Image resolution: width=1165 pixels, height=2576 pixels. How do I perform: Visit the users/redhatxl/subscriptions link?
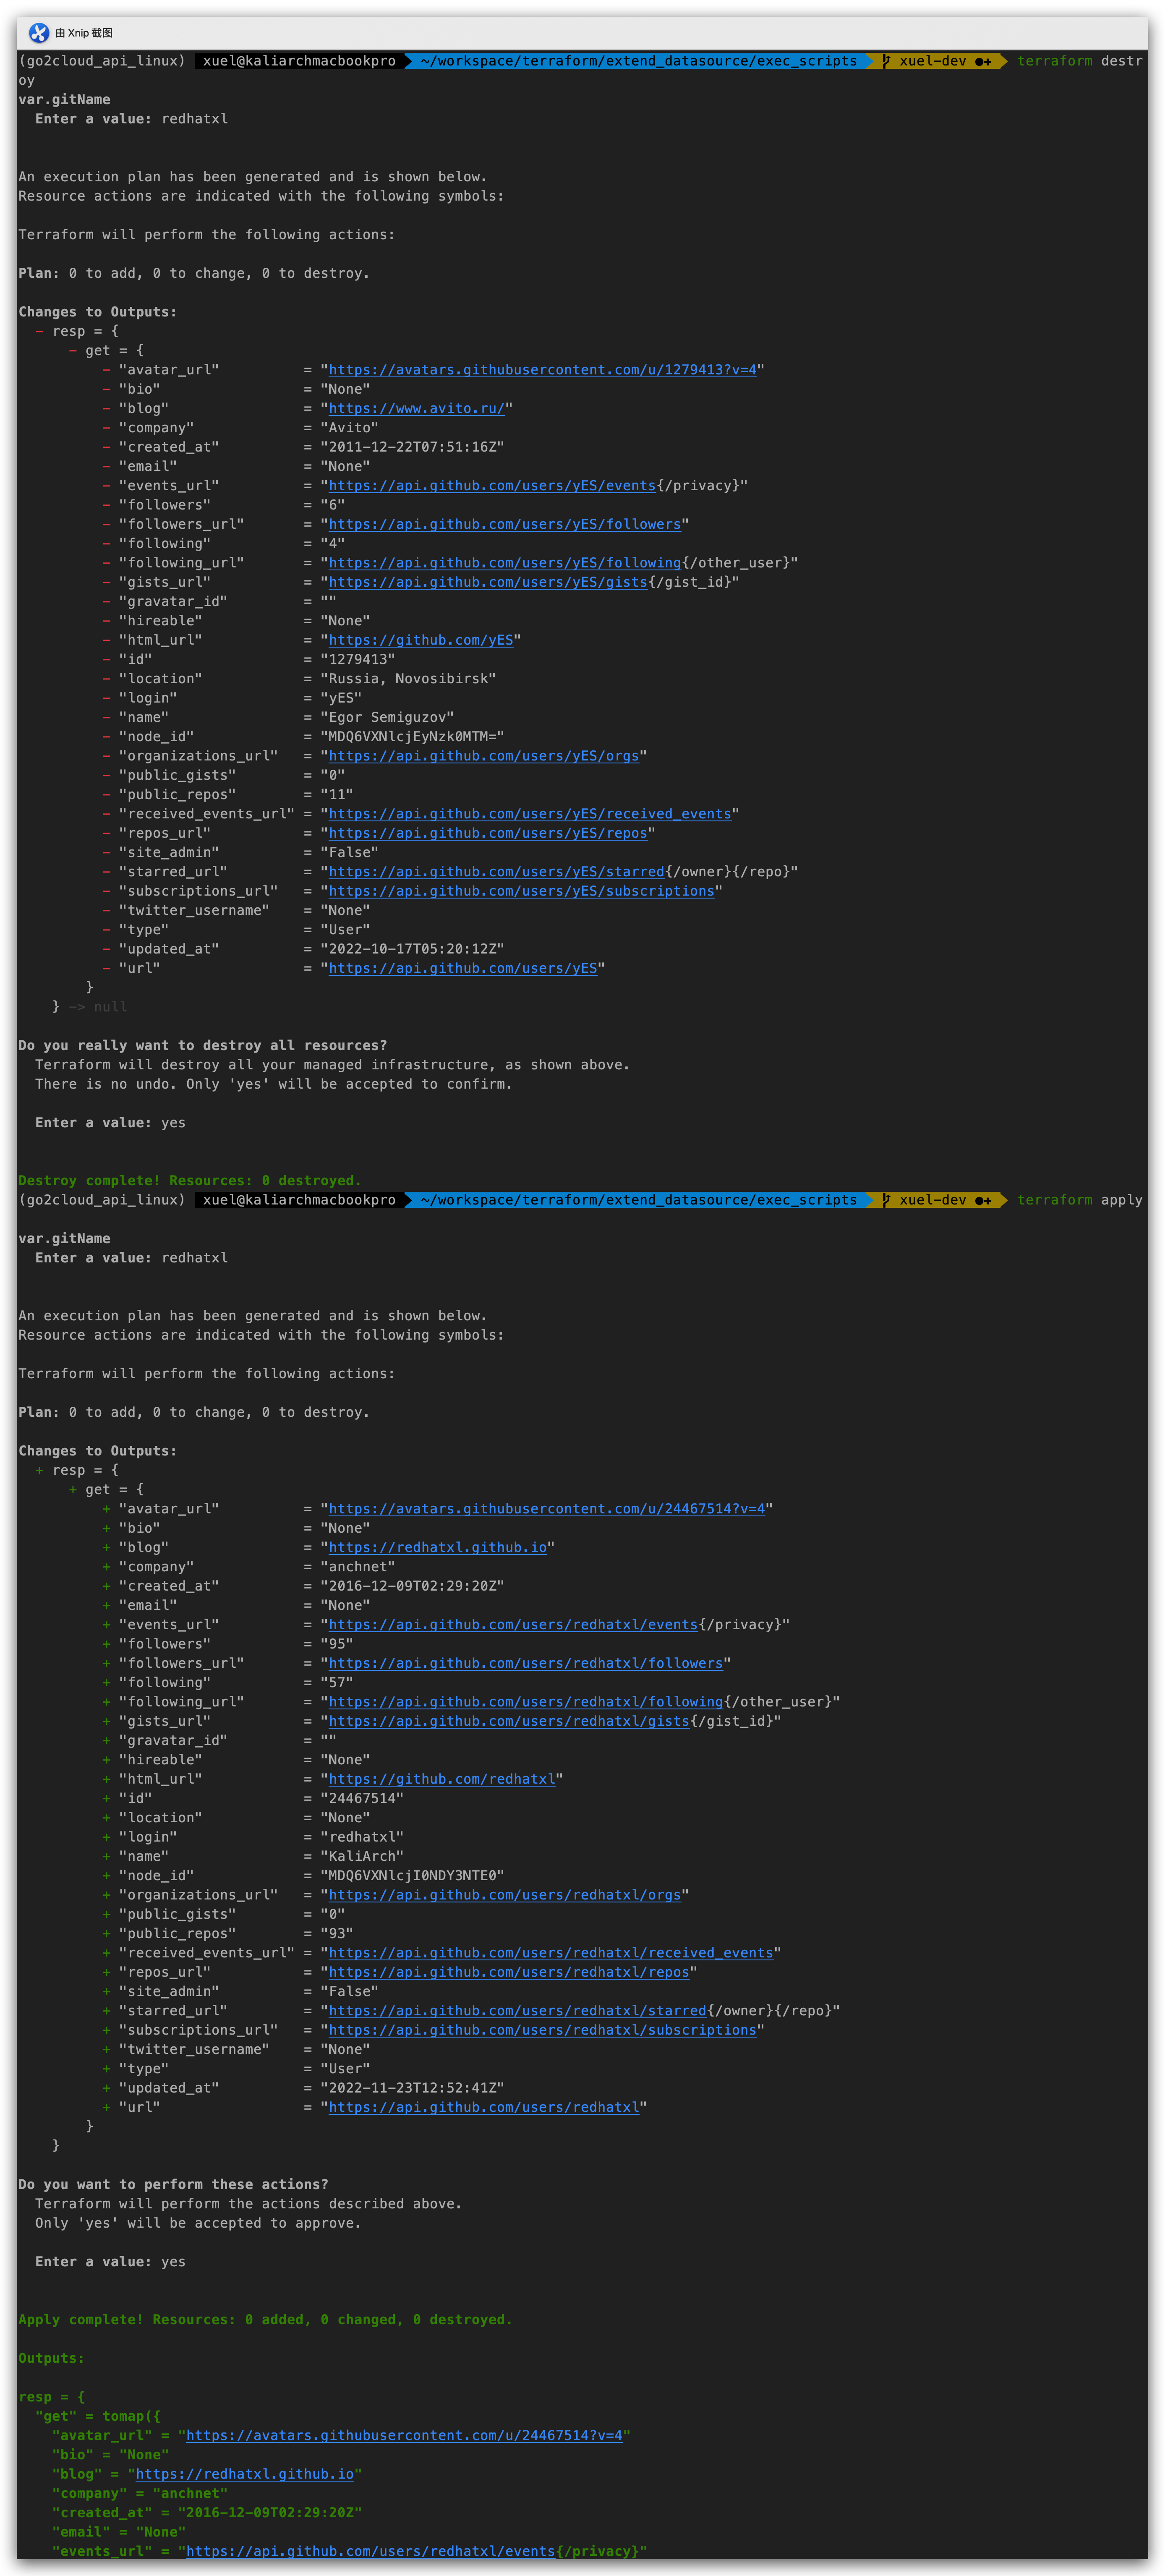[x=542, y=2030]
